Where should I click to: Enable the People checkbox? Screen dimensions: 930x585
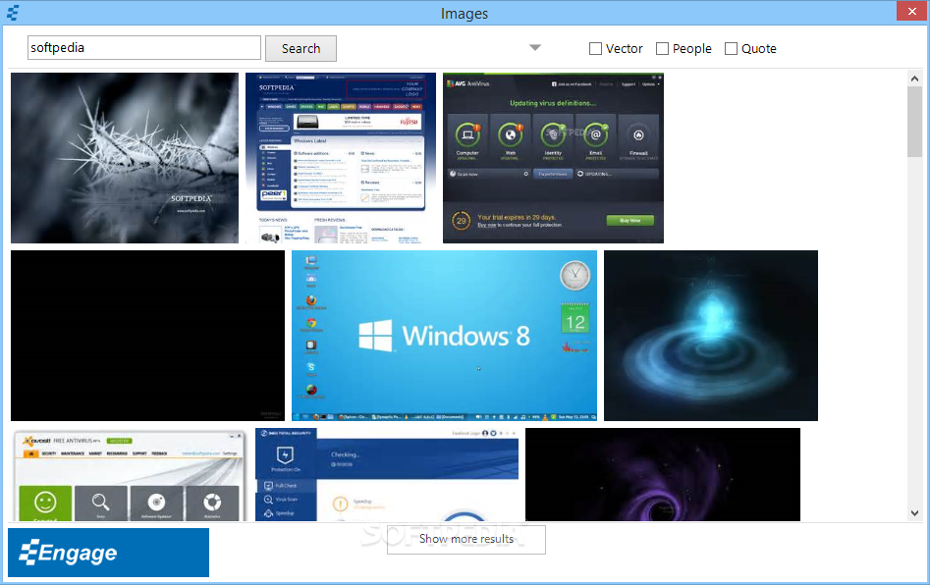tap(663, 49)
